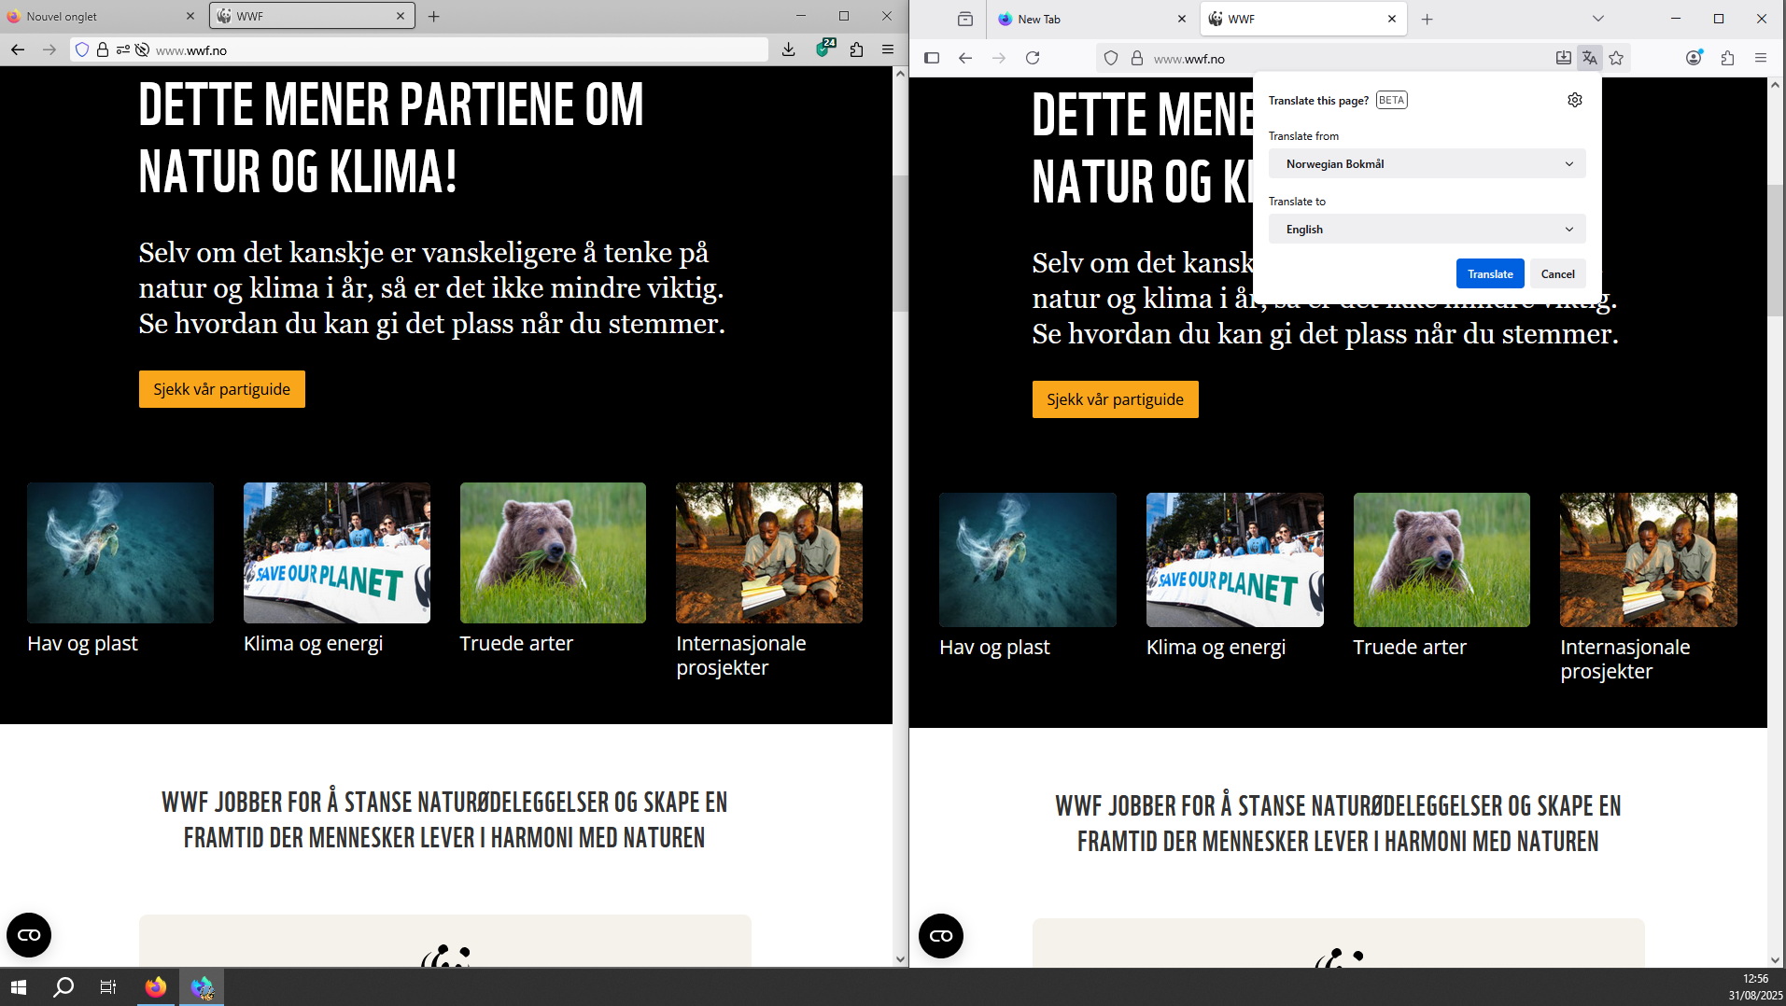The width and height of the screenshot is (1786, 1006).
Task: Switch to Firefox on the taskbar
Action: [x=156, y=986]
